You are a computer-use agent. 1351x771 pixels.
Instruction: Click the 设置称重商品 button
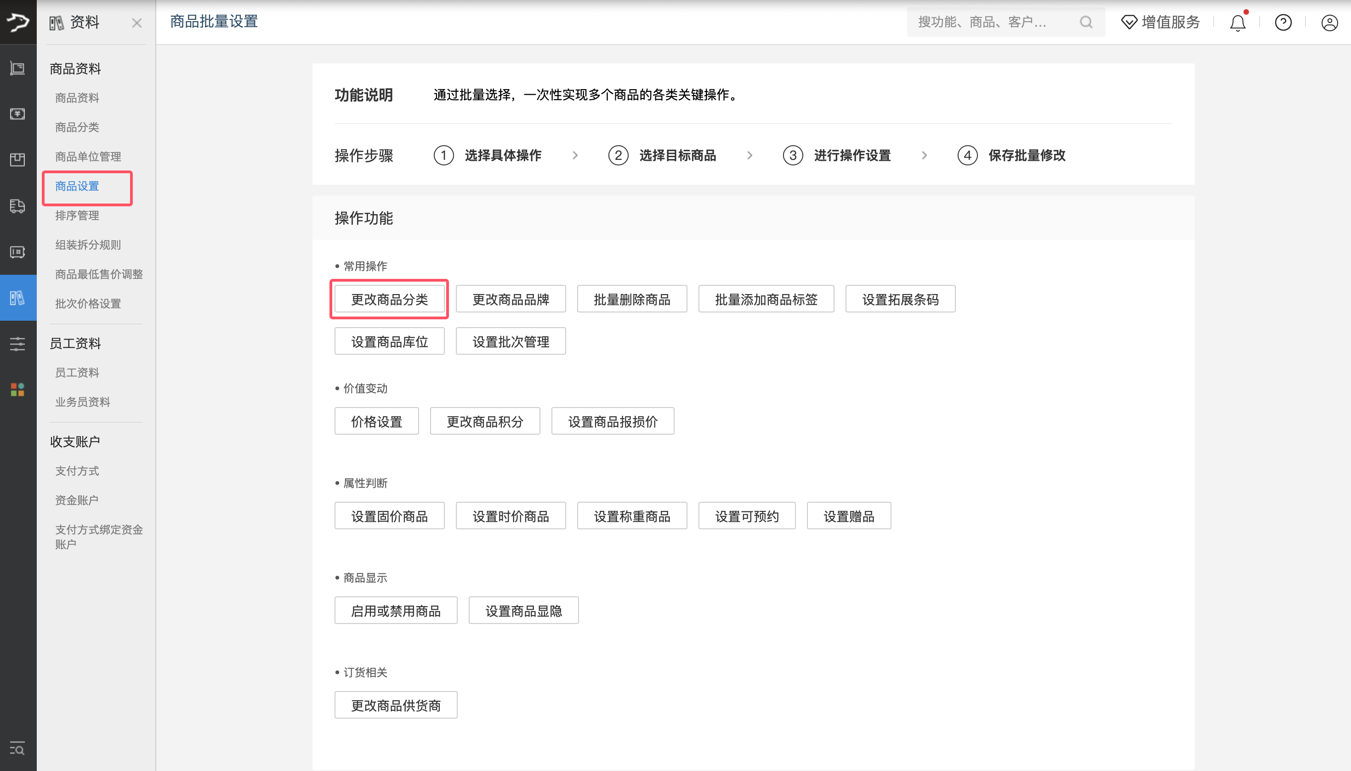(x=632, y=516)
